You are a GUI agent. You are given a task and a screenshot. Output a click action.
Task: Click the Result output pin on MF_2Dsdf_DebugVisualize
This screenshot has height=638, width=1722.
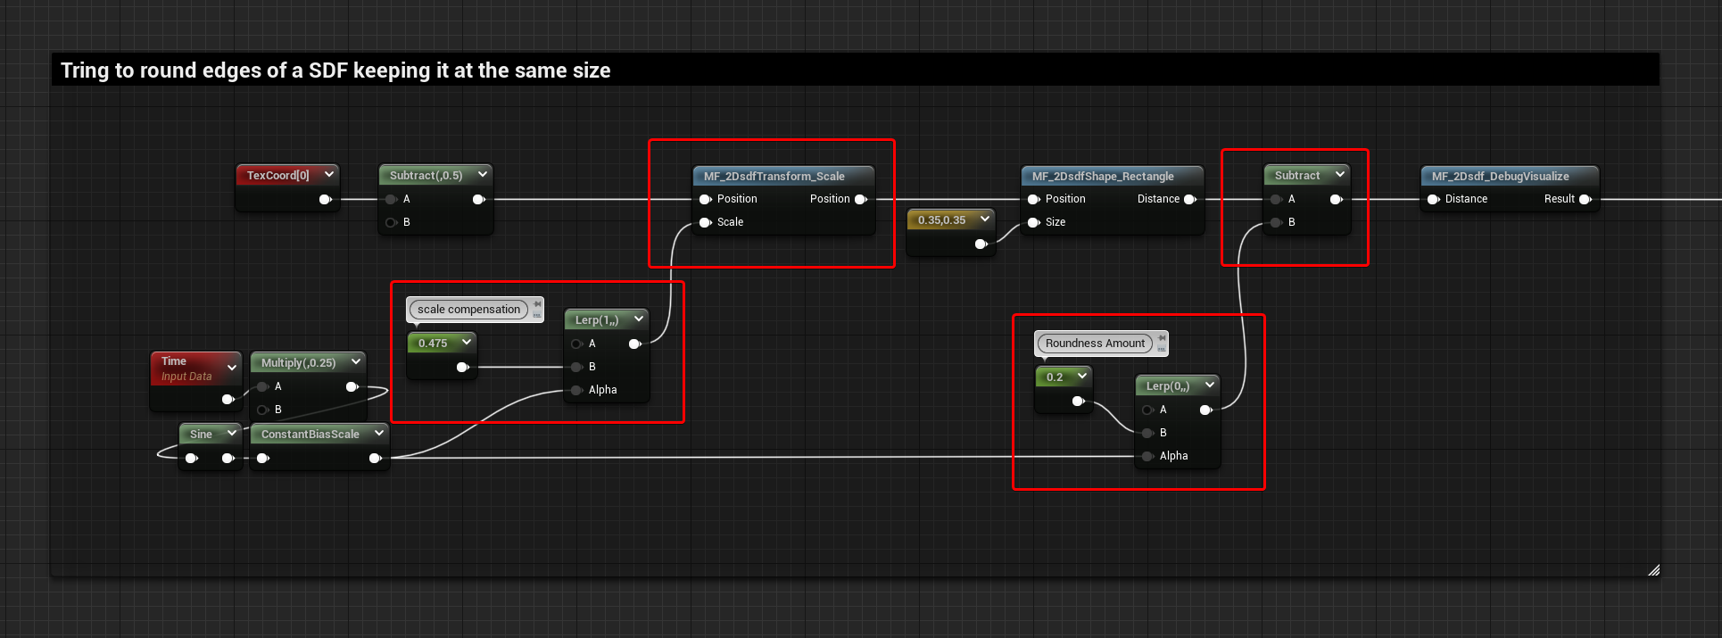tap(1585, 199)
